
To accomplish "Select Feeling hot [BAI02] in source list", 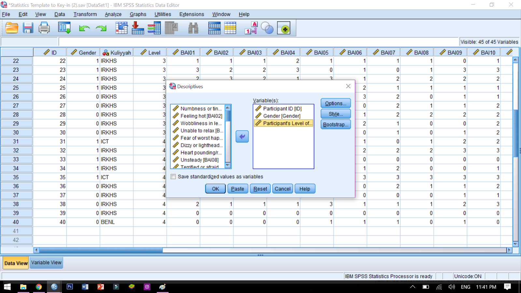I will click(198, 116).
